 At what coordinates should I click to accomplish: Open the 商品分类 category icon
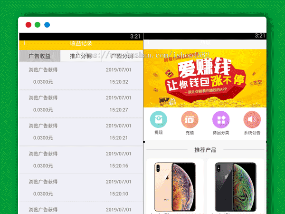[x=220, y=119]
